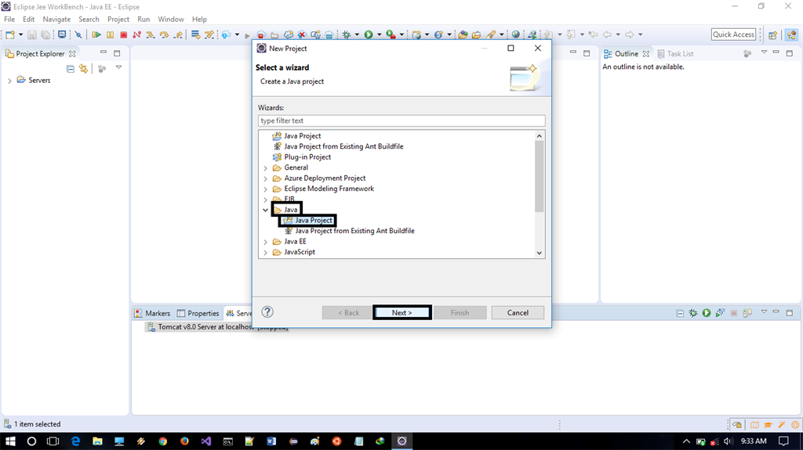Image resolution: width=803 pixels, height=450 pixels.
Task: Click the taskbar volume speaker icon
Action: 729,441
